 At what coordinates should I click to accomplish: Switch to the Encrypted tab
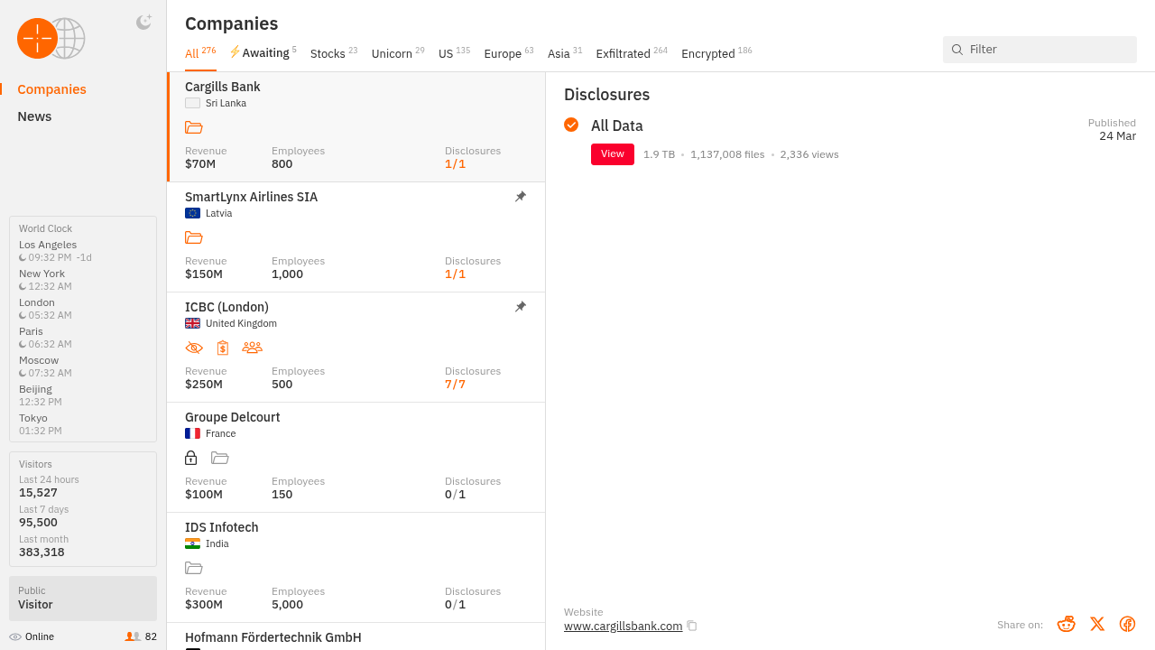[x=716, y=53]
